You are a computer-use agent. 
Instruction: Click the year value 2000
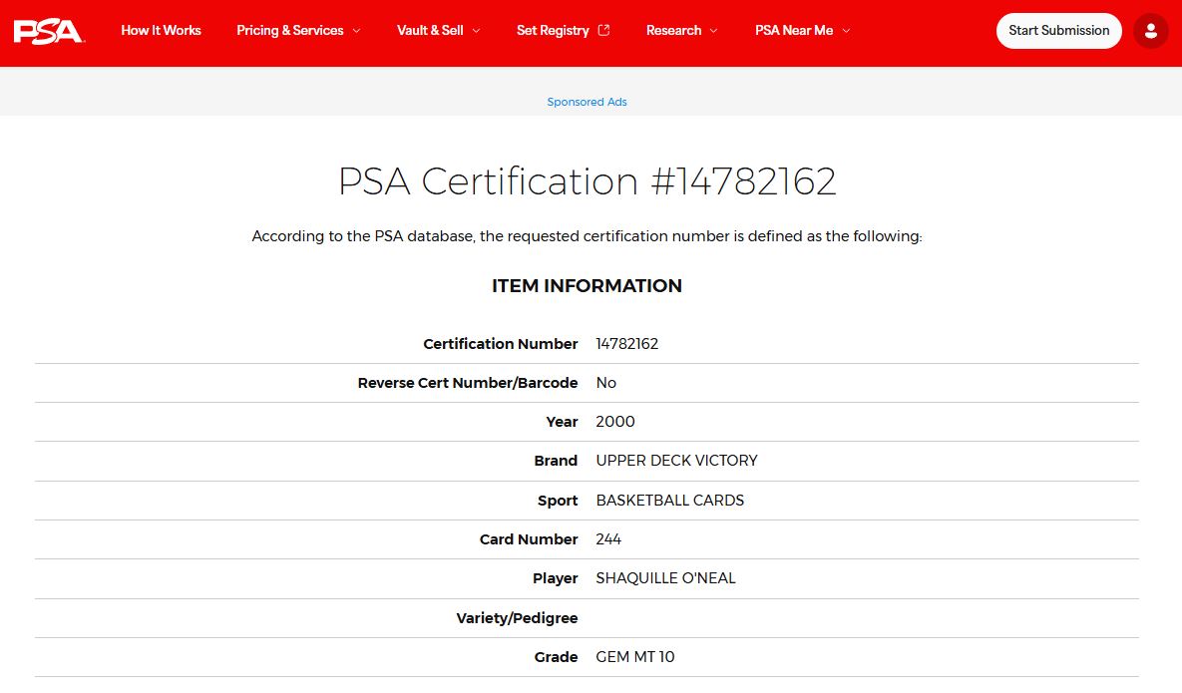tap(614, 422)
